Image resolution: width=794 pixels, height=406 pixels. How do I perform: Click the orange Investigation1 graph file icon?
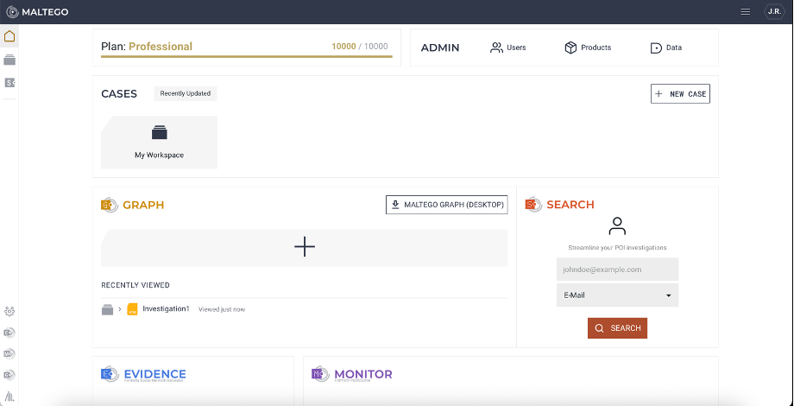pos(132,309)
